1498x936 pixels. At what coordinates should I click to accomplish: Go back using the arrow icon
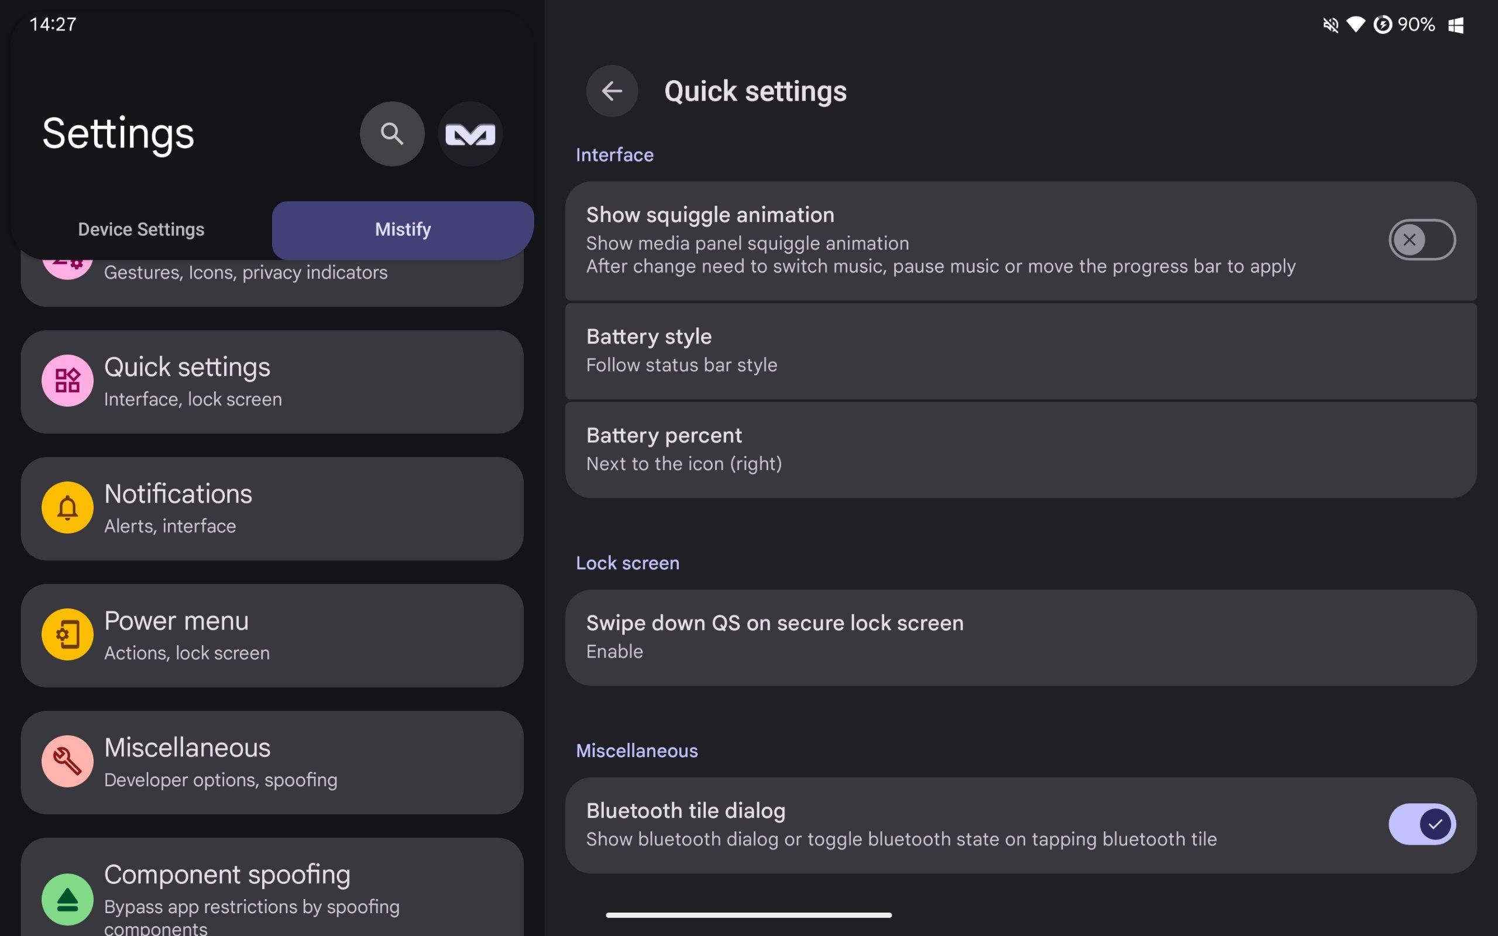click(x=611, y=91)
